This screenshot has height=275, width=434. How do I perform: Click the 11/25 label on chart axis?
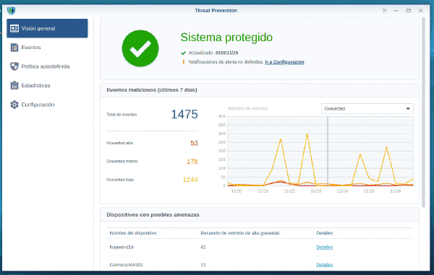click(369, 191)
